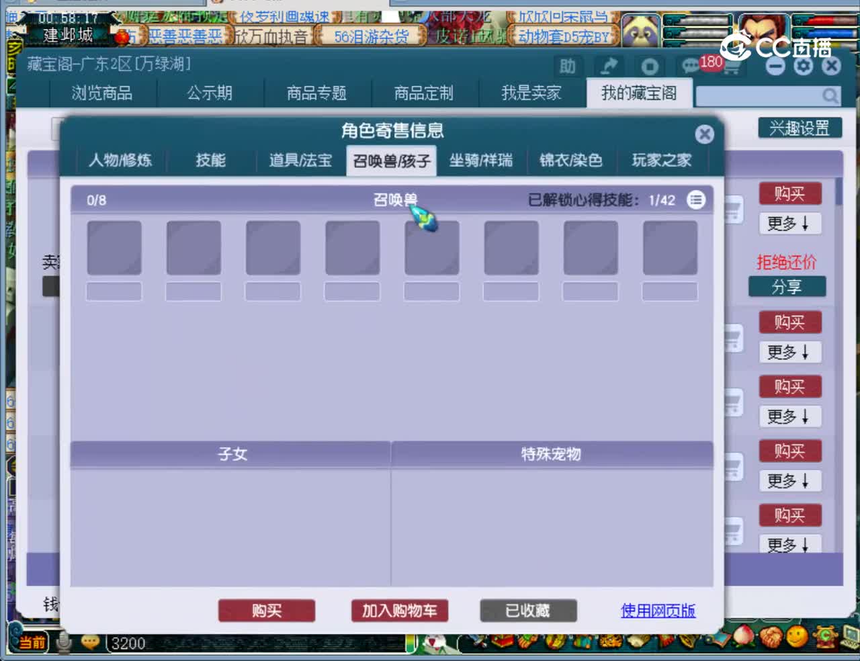Click the green C icon in bottom bar

(x=824, y=635)
